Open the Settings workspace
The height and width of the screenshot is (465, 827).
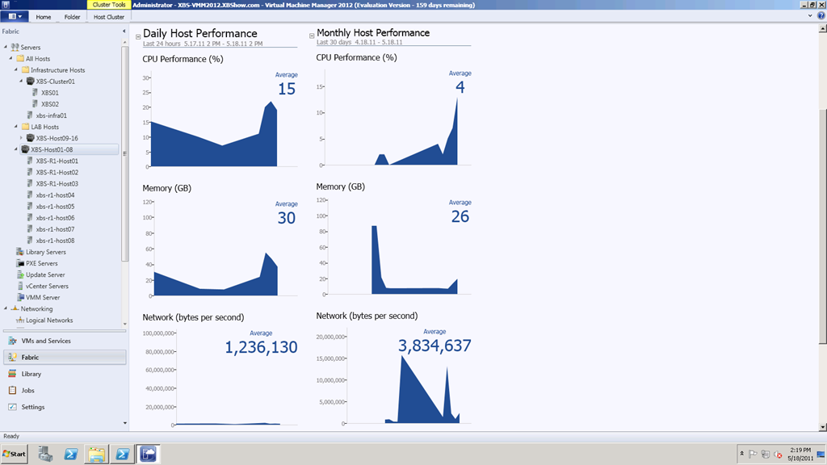pos(32,407)
